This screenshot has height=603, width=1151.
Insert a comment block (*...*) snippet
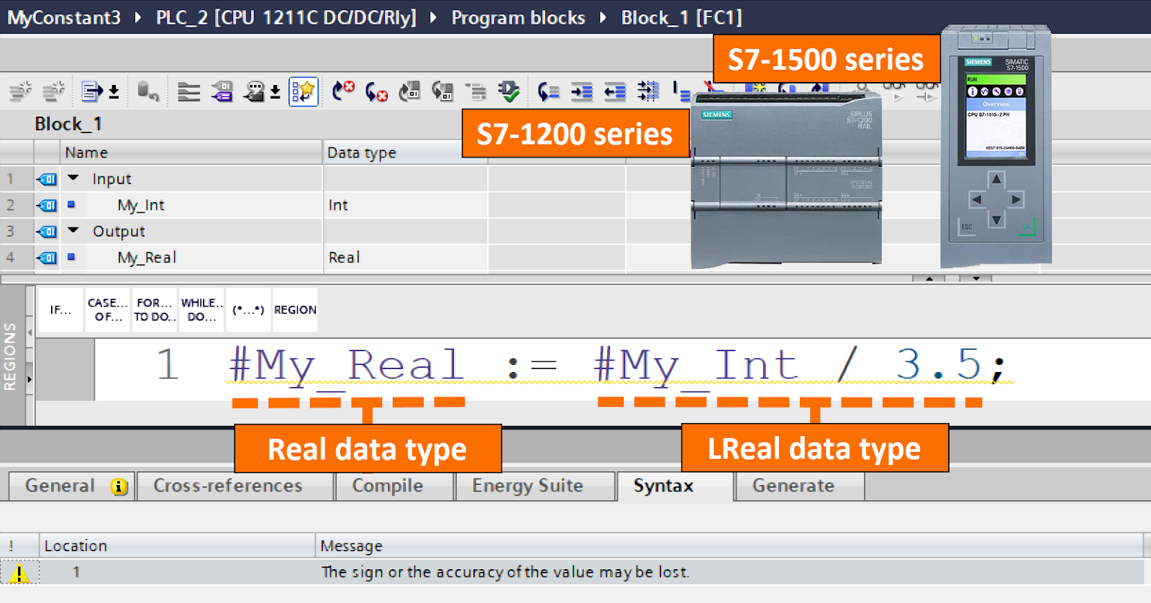(248, 310)
